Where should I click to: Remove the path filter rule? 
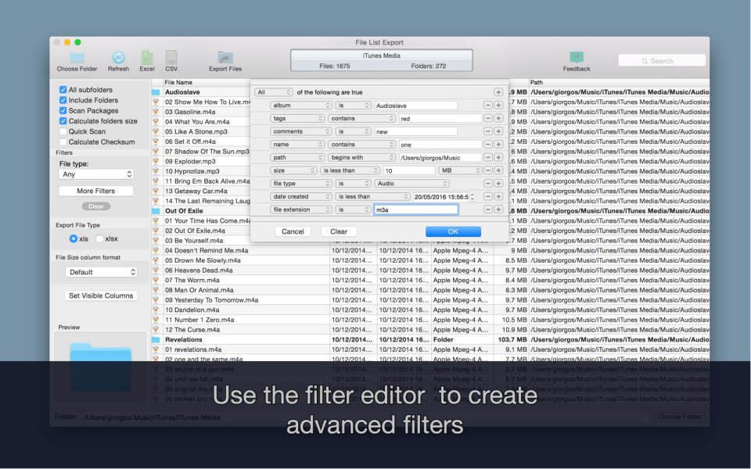tap(487, 157)
